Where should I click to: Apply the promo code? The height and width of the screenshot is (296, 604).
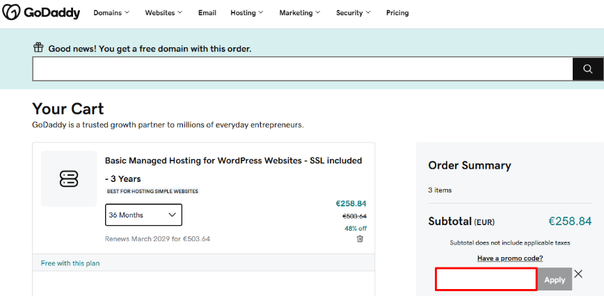pyautogui.click(x=555, y=279)
